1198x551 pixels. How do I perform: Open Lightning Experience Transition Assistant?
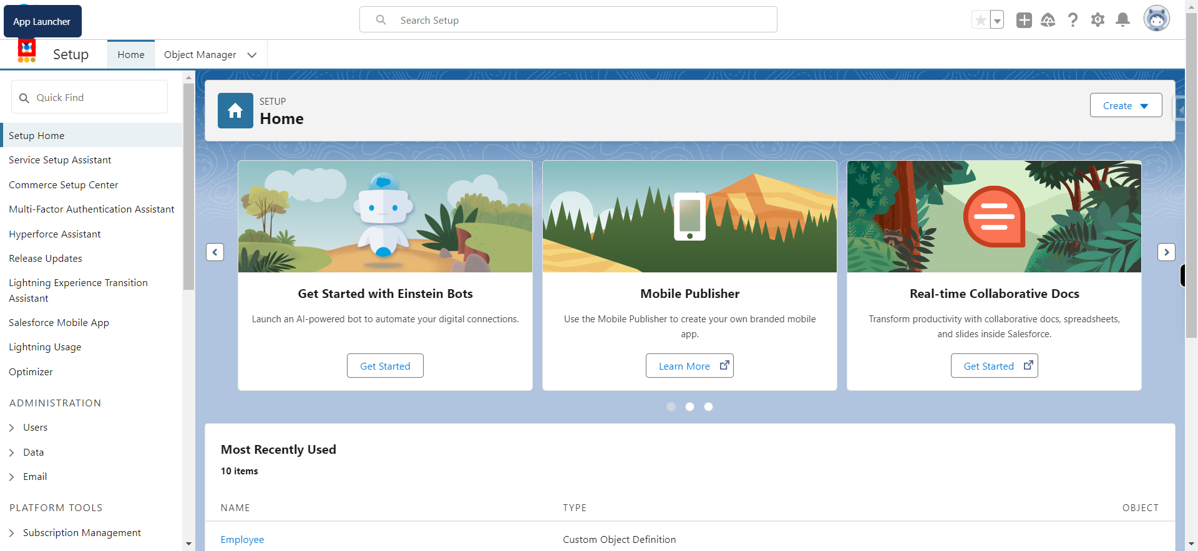(x=78, y=290)
